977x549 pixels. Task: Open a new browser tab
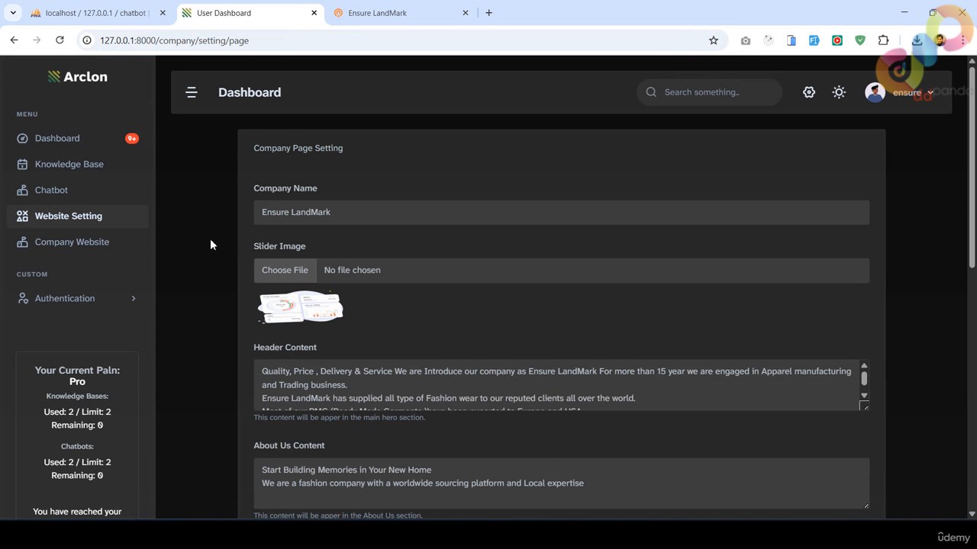click(x=489, y=13)
